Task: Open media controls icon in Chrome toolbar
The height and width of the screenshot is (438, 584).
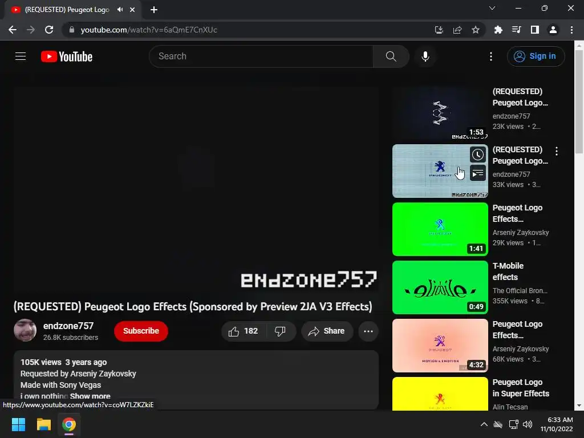Action: pos(516,30)
